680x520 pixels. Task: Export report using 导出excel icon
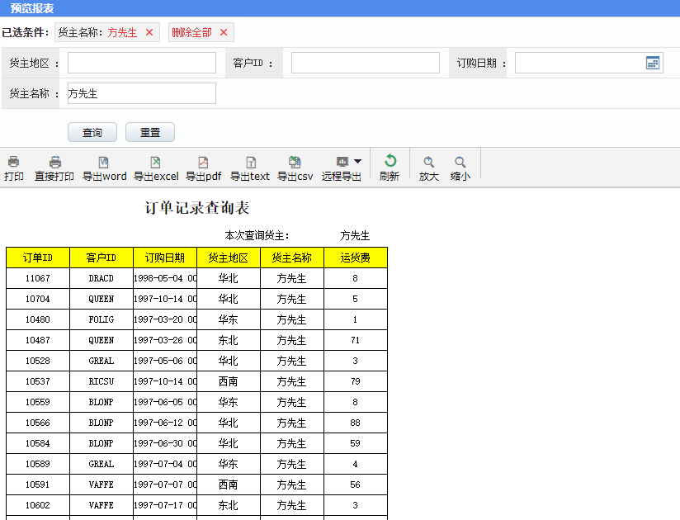pyautogui.click(x=155, y=163)
